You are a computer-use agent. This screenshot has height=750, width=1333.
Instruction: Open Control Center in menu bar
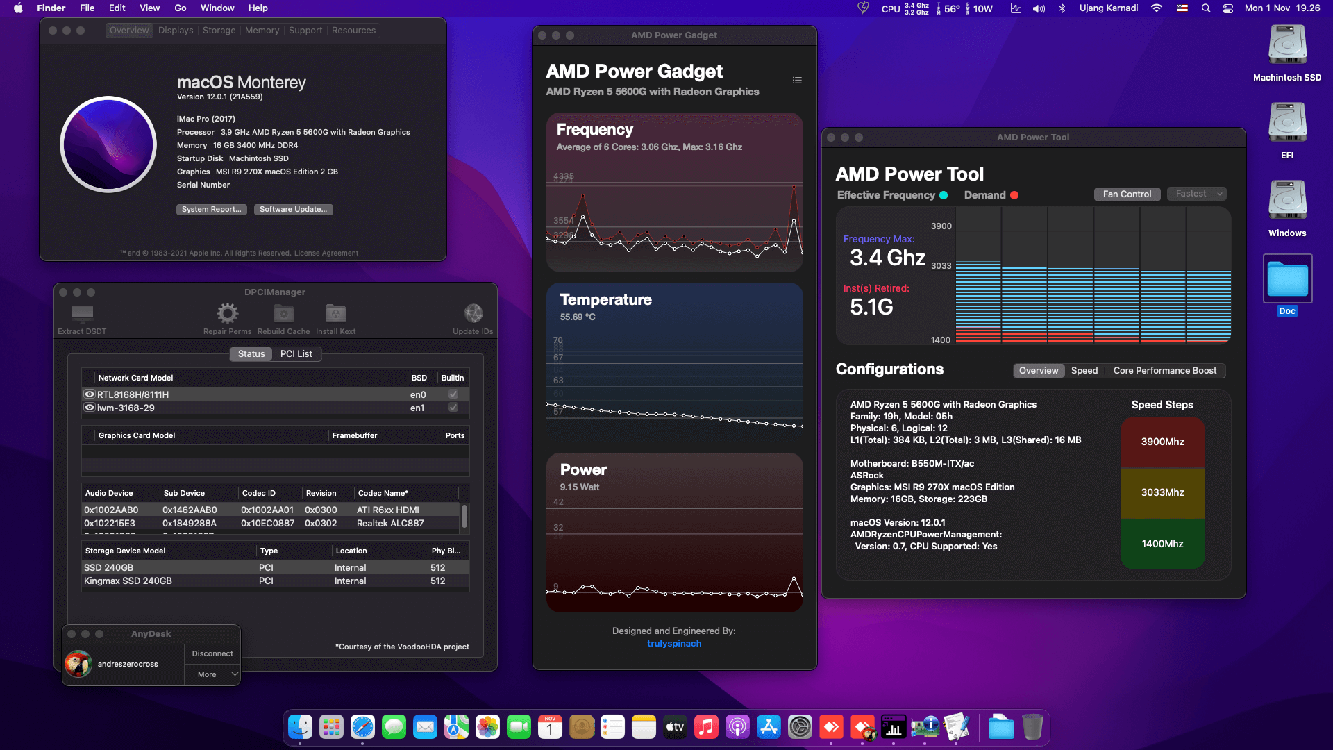(x=1228, y=8)
